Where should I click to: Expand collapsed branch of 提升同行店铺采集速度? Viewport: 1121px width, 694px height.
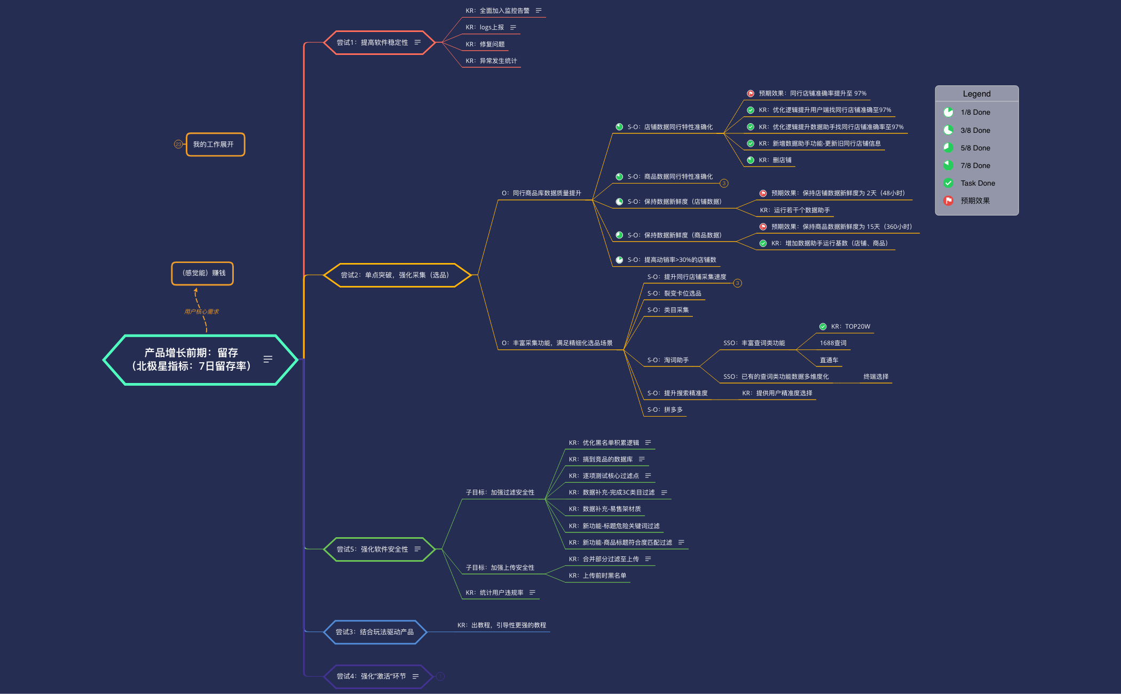(737, 283)
